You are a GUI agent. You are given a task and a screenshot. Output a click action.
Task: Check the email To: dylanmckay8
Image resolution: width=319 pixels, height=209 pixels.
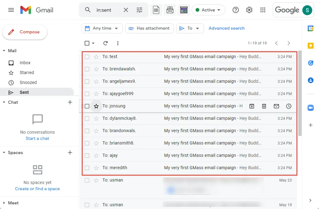tap(87, 119)
